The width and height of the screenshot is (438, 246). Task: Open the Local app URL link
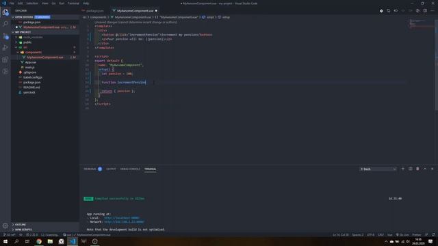(x=122, y=218)
